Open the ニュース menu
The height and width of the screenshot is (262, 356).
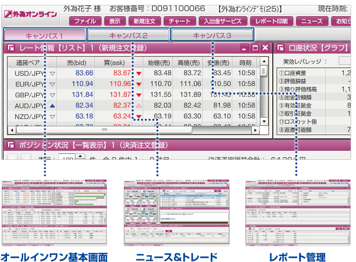click(312, 22)
